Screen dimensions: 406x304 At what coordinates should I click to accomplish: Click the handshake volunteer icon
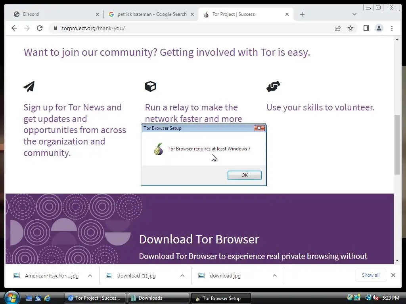[273, 86]
